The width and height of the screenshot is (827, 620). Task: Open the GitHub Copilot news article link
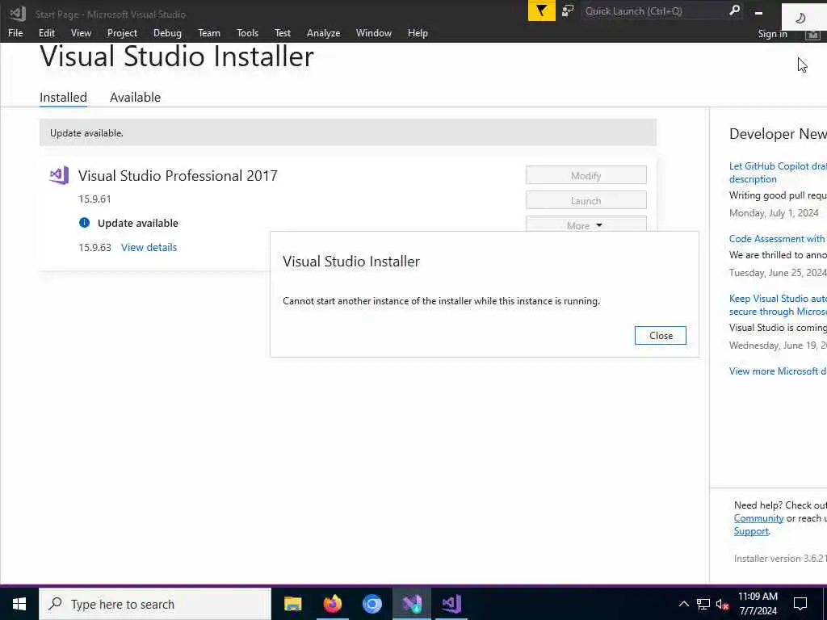778,173
